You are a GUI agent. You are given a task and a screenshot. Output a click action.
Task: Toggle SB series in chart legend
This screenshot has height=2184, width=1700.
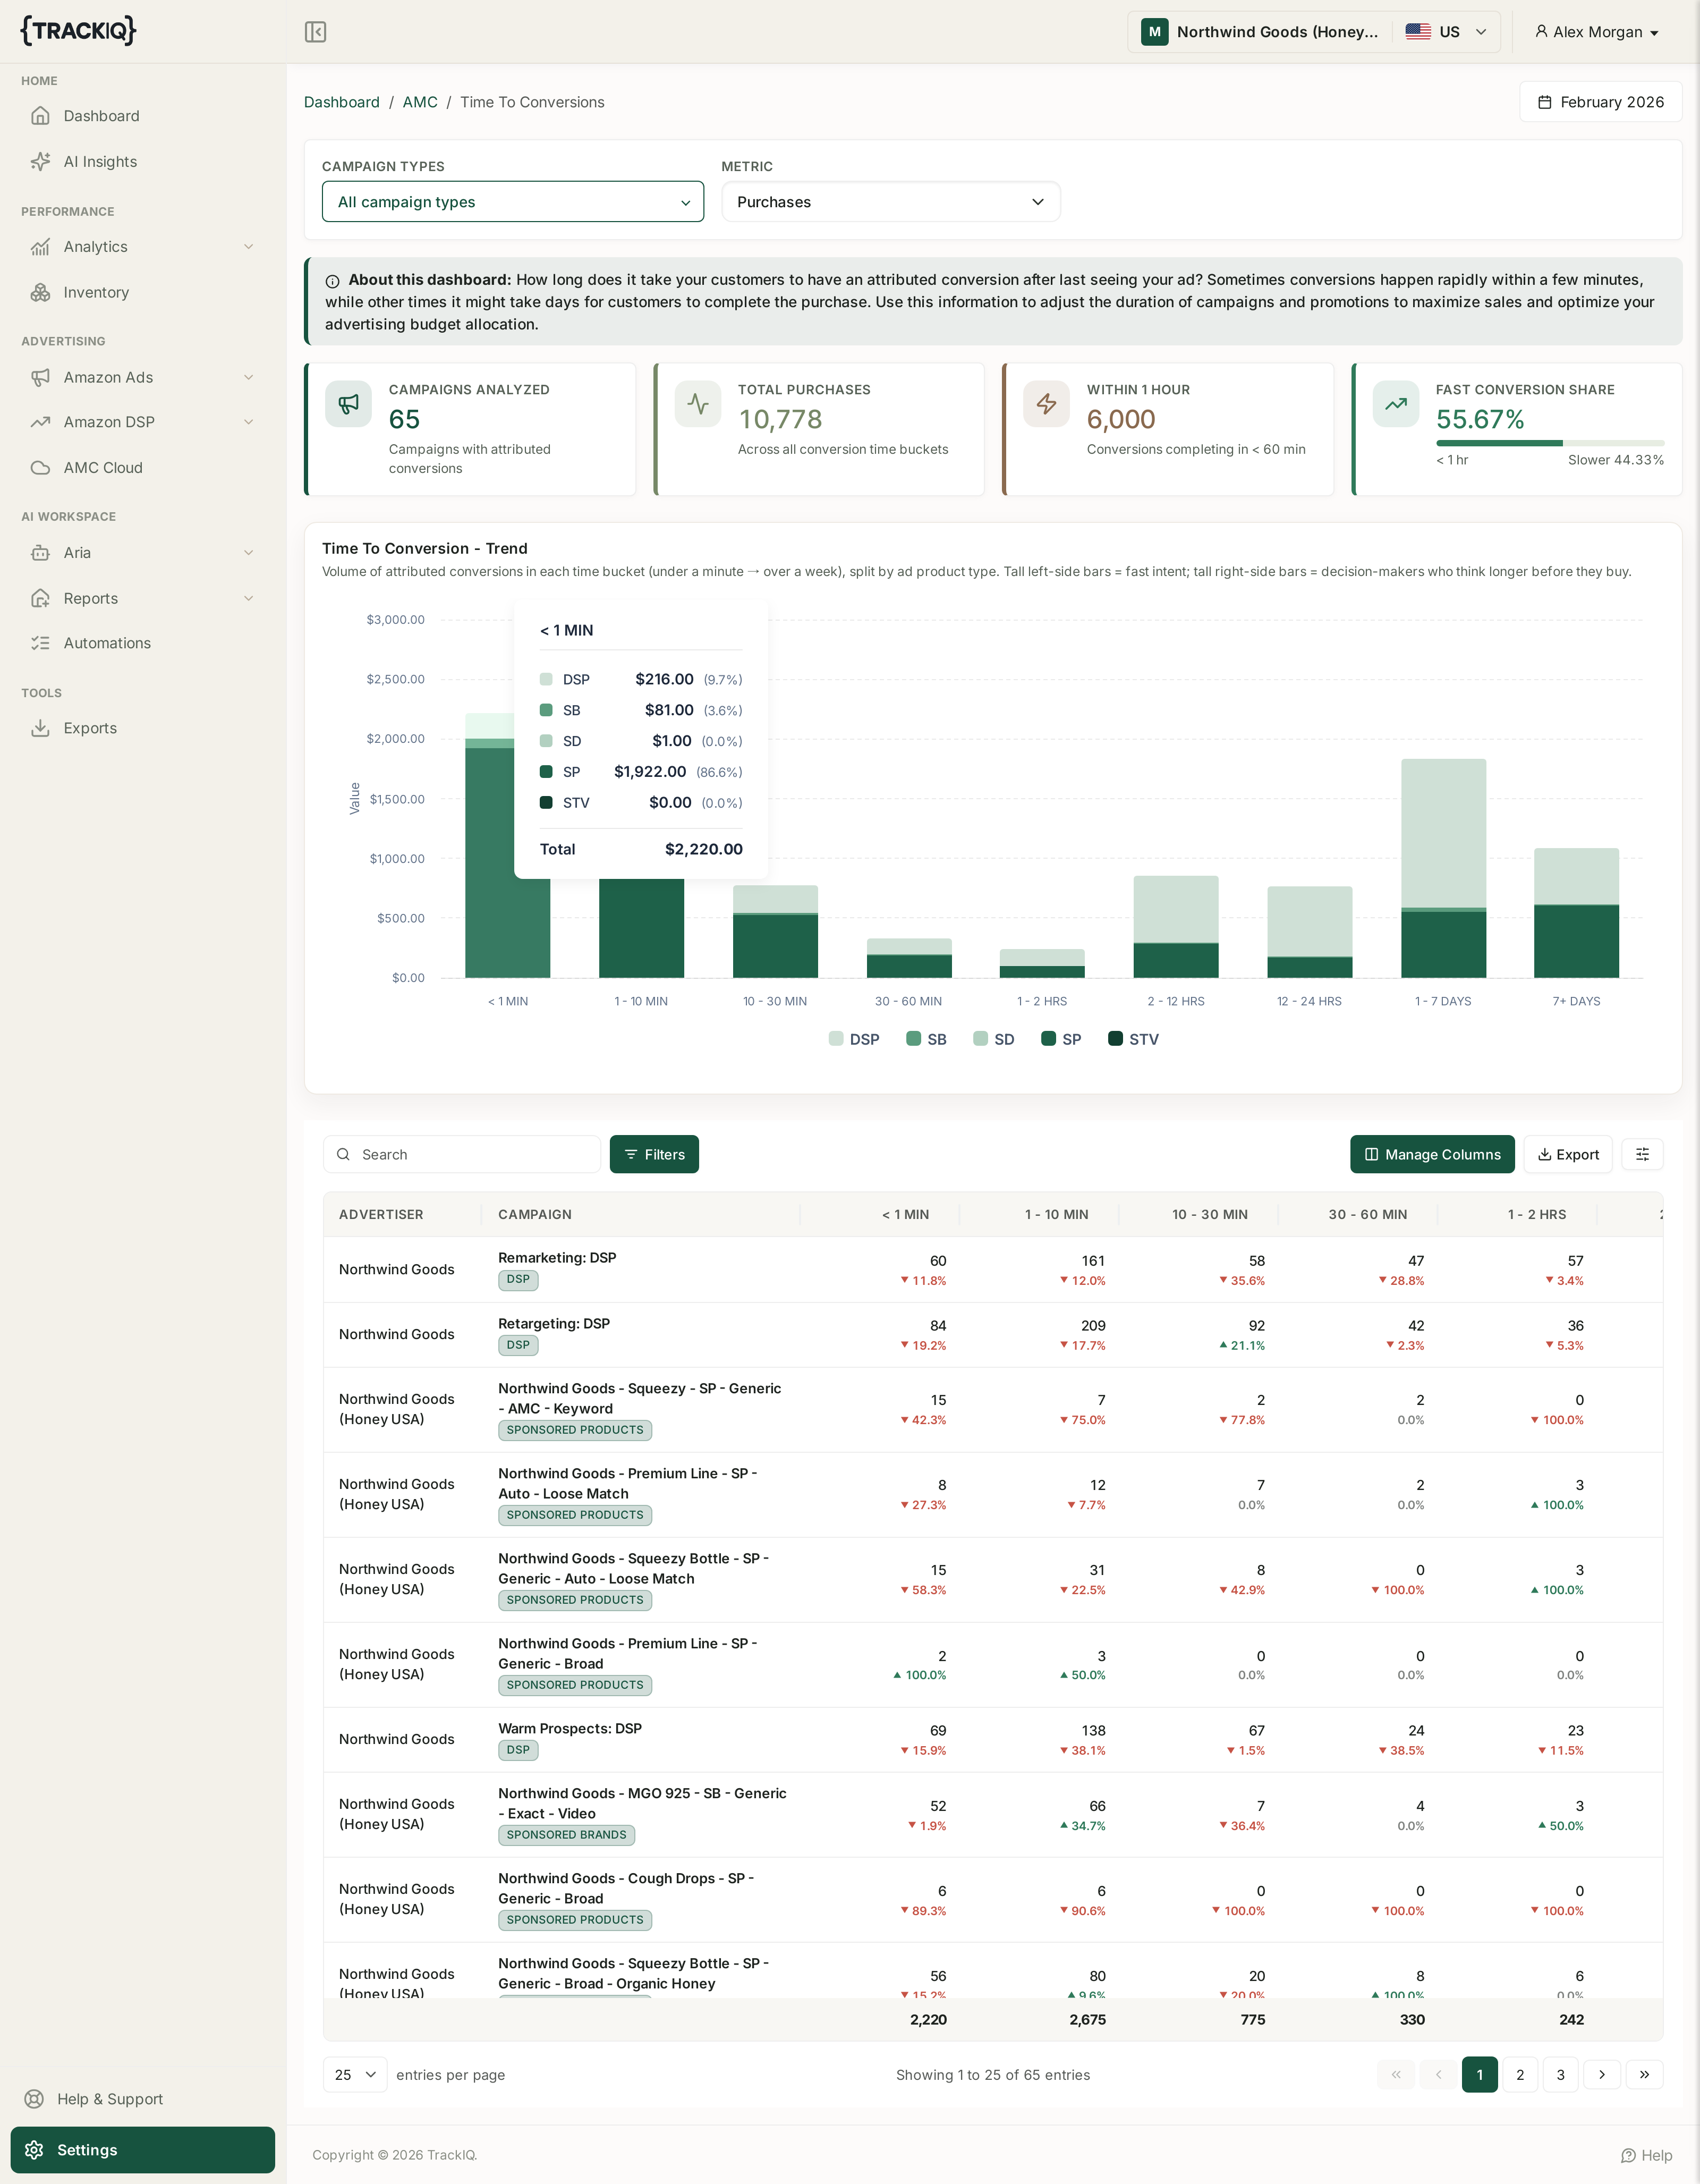point(926,1039)
